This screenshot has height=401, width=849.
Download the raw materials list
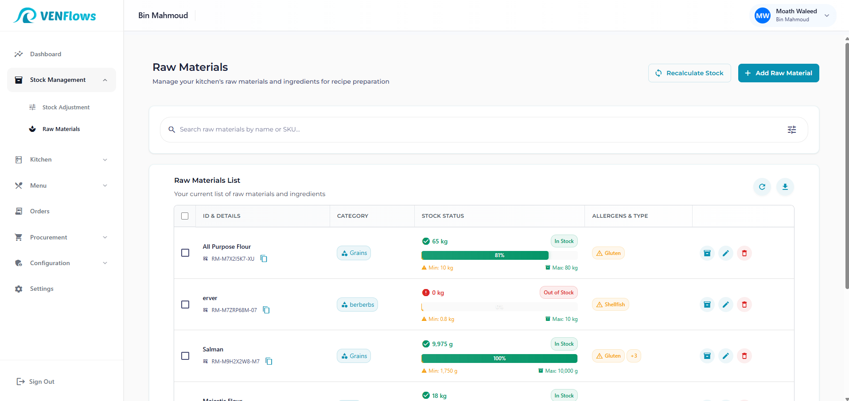tap(785, 187)
